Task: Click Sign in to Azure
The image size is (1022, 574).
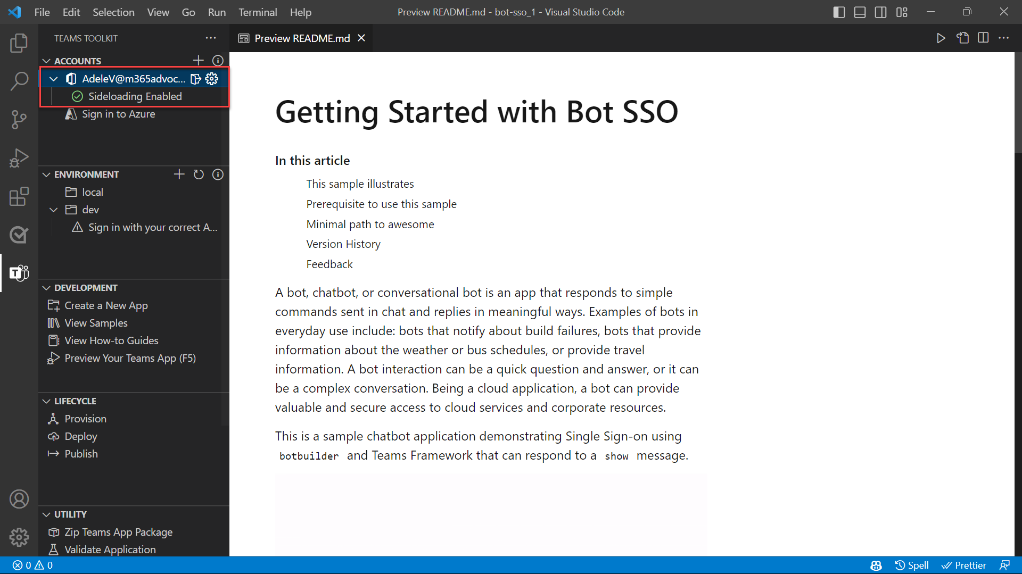Action: click(x=118, y=114)
